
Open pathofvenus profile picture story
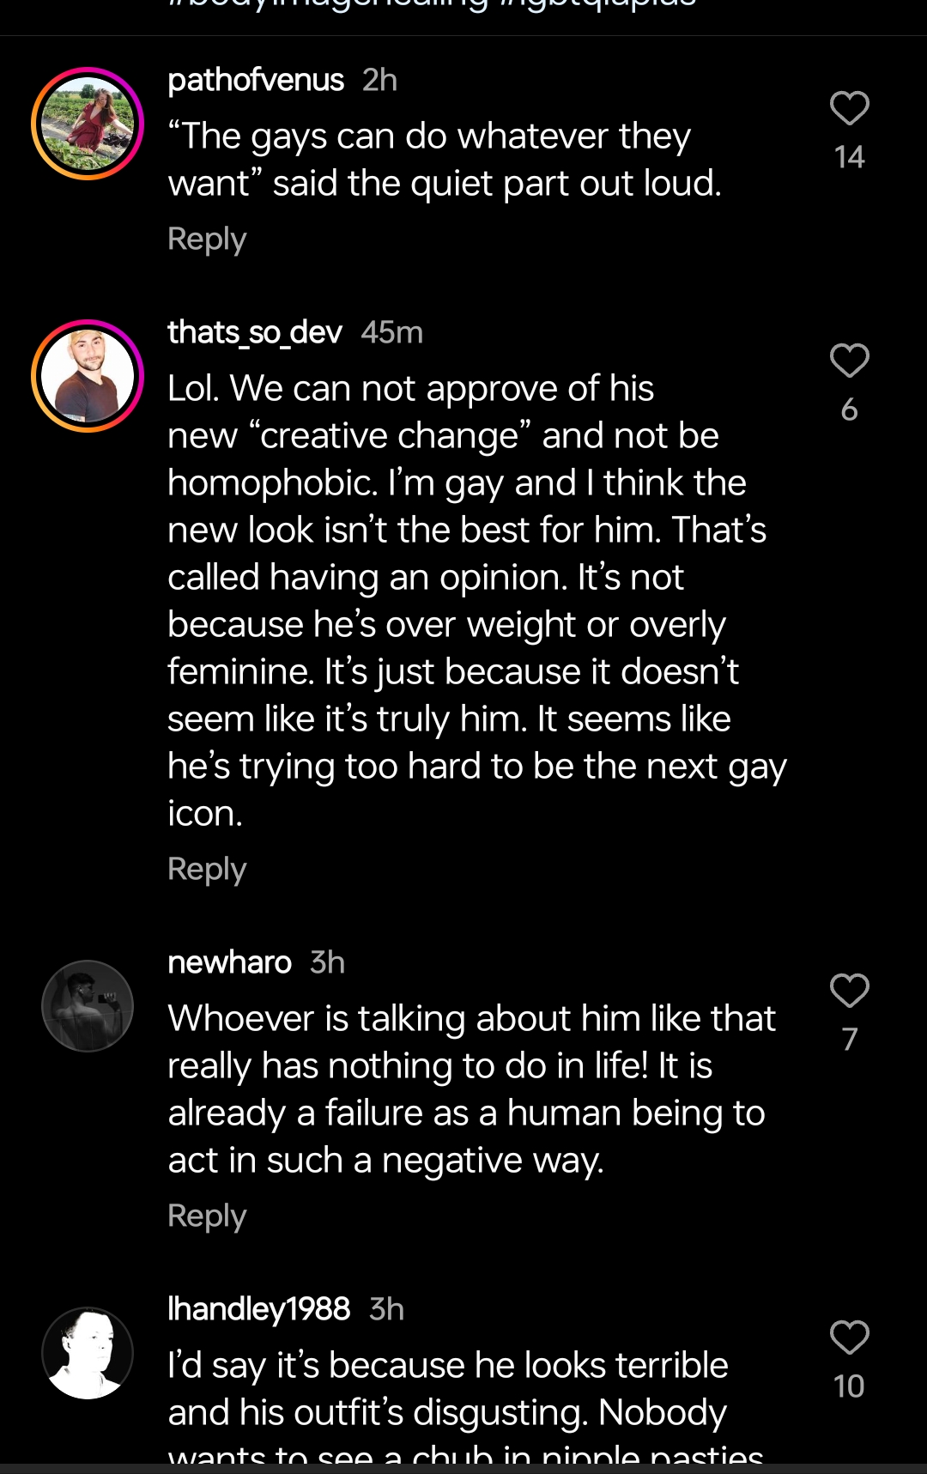pyautogui.click(x=88, y=124)
